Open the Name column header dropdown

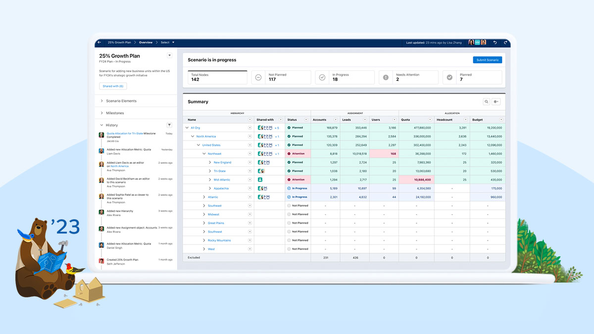tap(250, 119)
